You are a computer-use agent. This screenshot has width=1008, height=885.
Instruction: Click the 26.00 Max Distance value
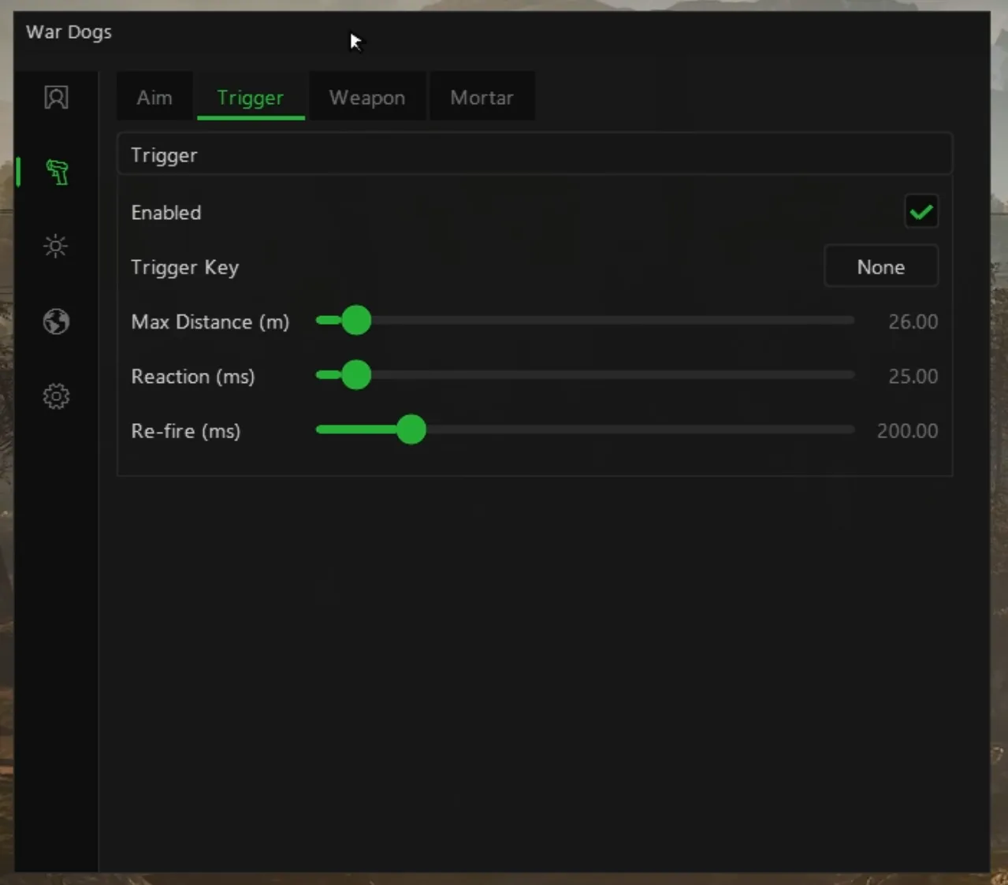[913, 322]
